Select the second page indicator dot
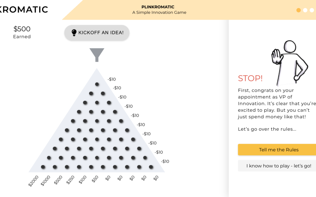Viewport: 316px width, 197px height. tap(305, 10)
